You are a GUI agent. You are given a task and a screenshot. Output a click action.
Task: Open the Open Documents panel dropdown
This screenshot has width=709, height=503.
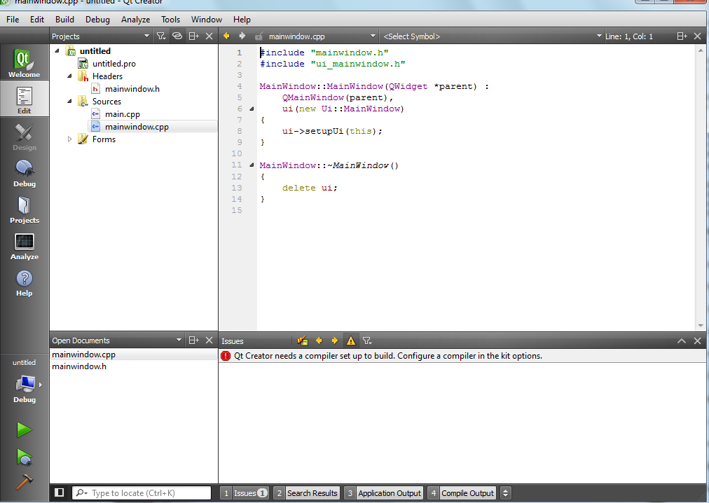pyautogui.click(x=117, y=340)
